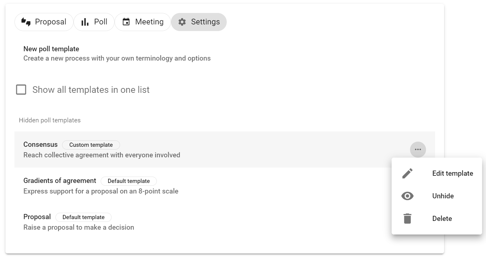The width and height of the screenshot is (486, 258).
Task: Switch to the Meeting tab
Action: pyautogui.click(x=143, y=22)
